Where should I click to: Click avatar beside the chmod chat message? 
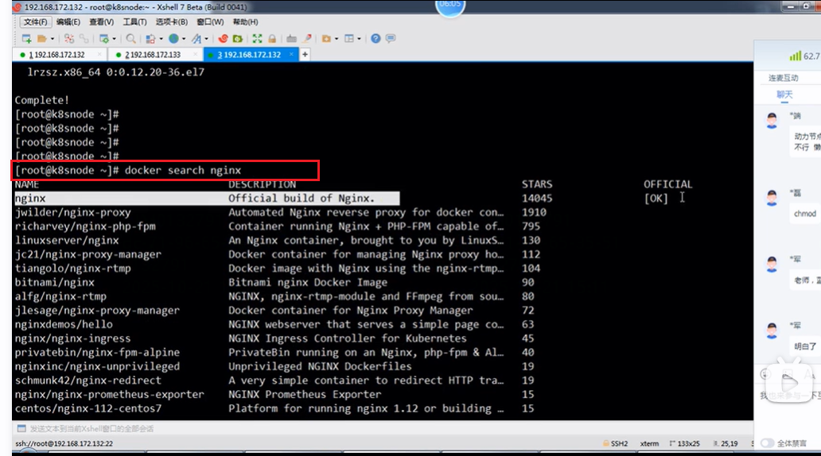point(772,198)
